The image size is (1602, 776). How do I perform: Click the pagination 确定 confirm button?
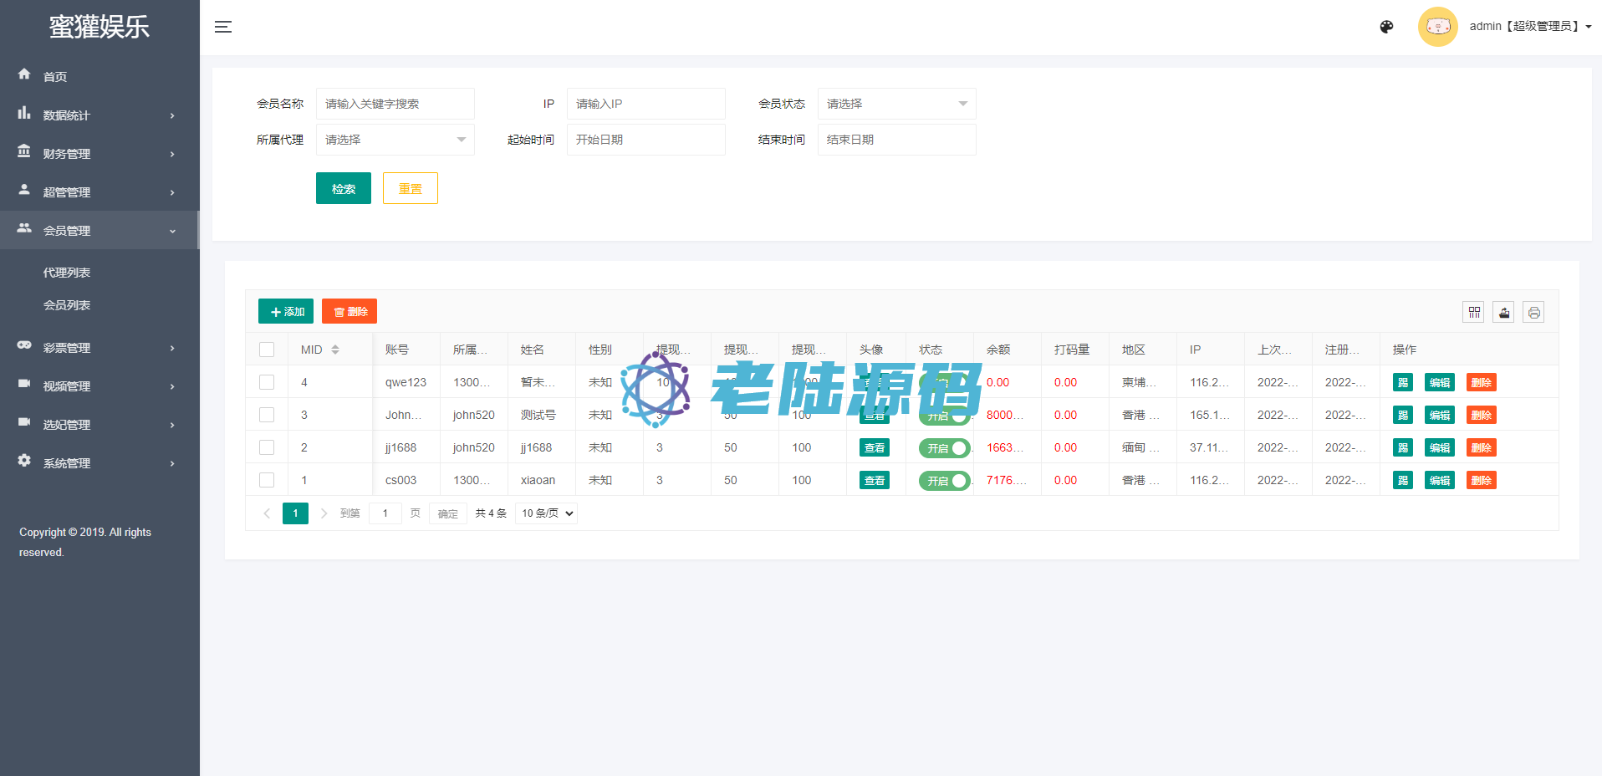pyautogui.click(x=448, y=513)
